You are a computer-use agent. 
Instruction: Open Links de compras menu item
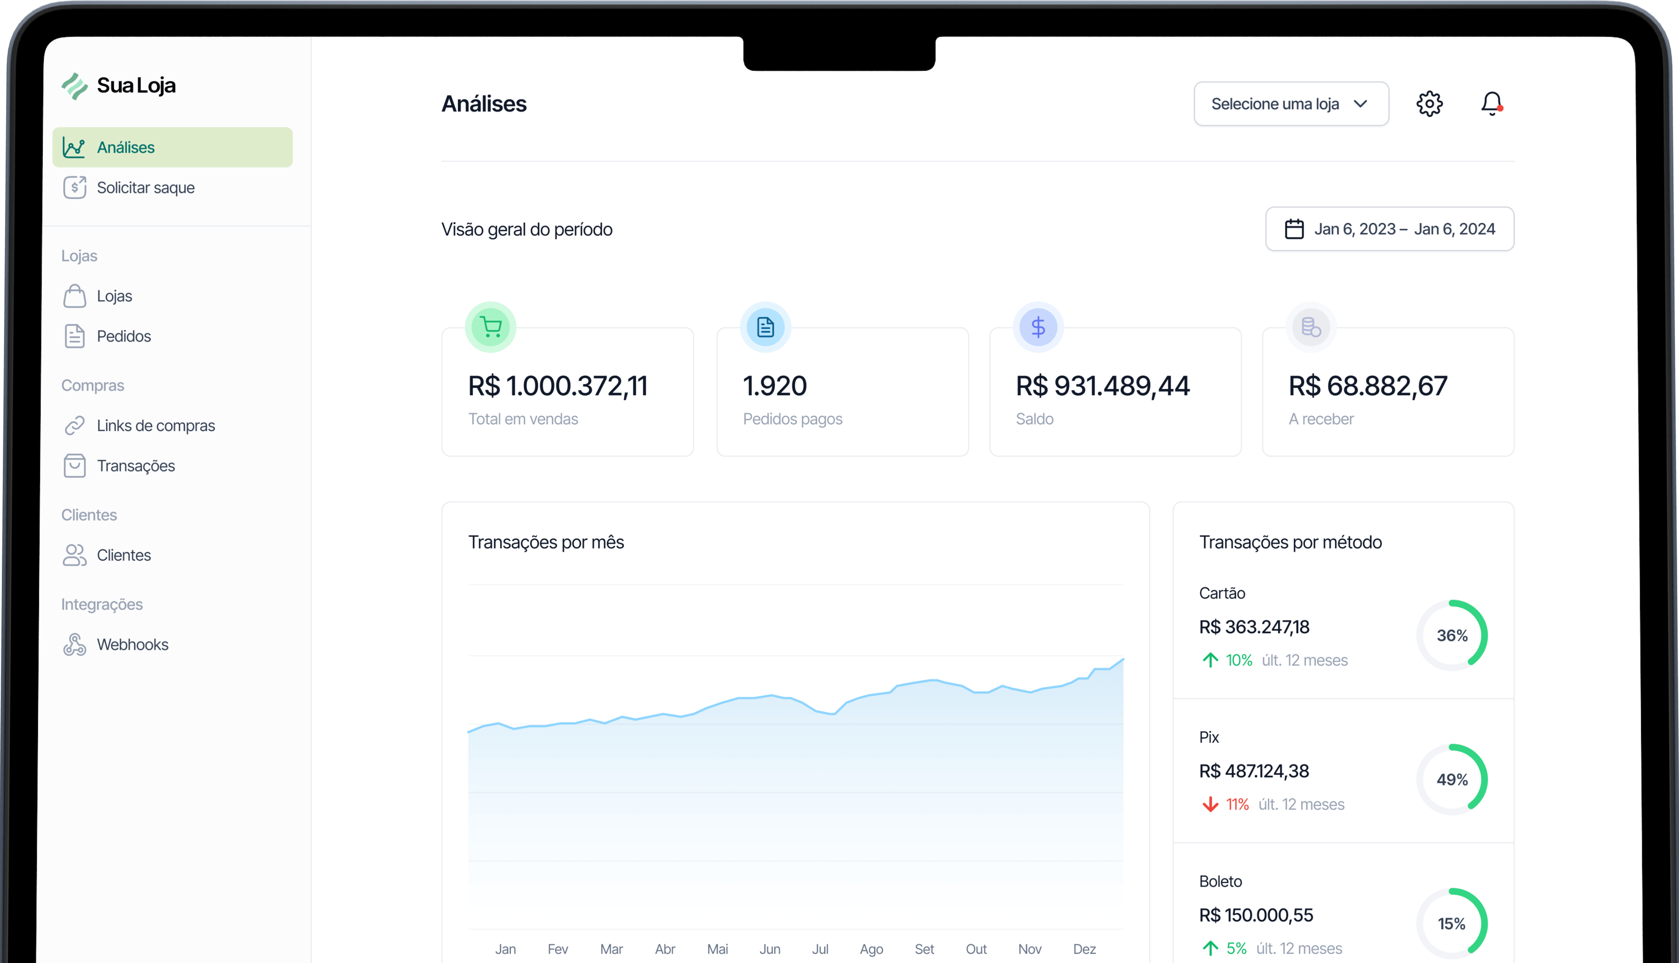pyautogui.click(x=173, y=426)
